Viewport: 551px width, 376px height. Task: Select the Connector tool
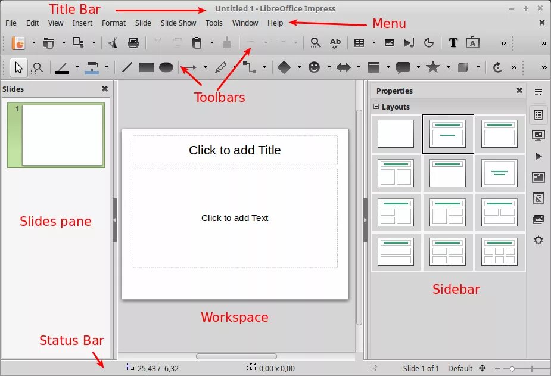pos(250,67)
